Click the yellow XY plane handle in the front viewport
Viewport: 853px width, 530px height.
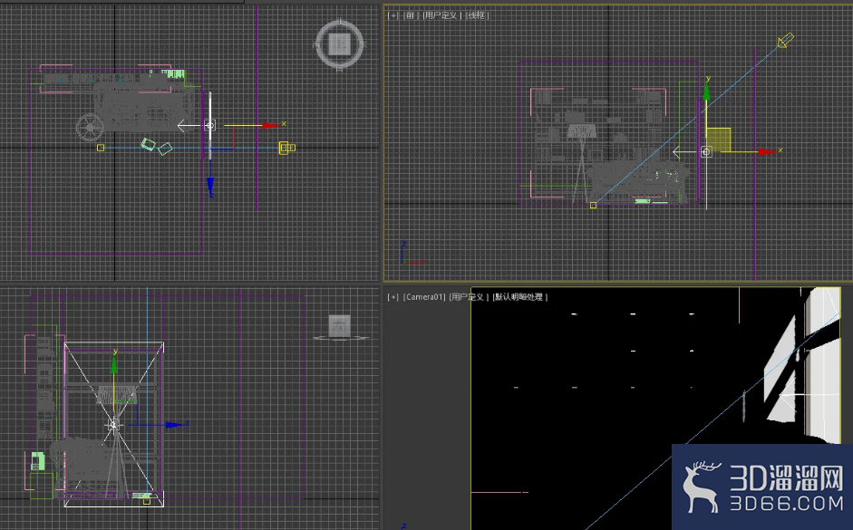[x=718, y=140]
